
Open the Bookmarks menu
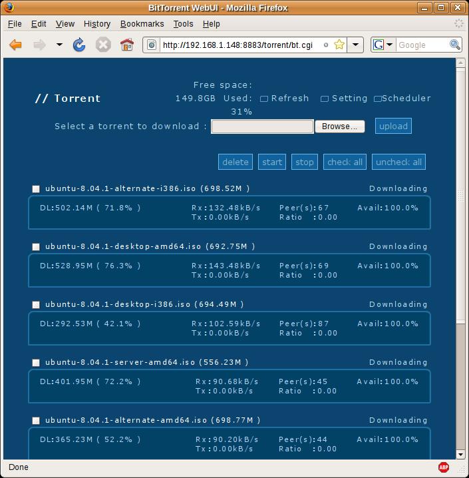tap(142, 23)
